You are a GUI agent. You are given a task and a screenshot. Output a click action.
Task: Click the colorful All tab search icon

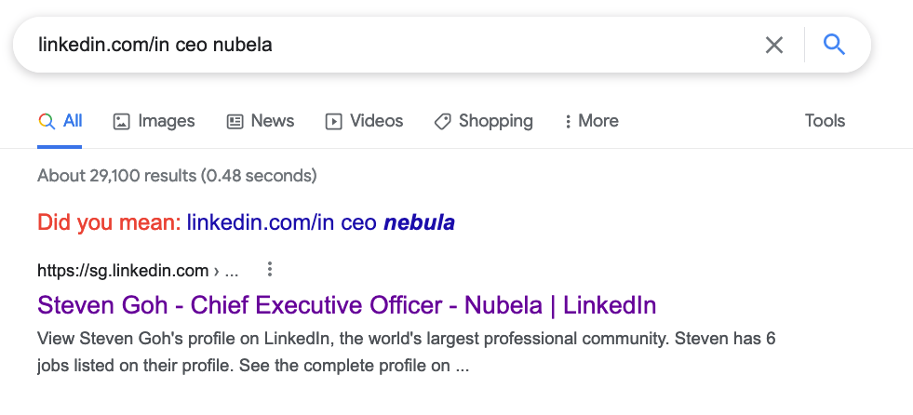click(47, 121)
